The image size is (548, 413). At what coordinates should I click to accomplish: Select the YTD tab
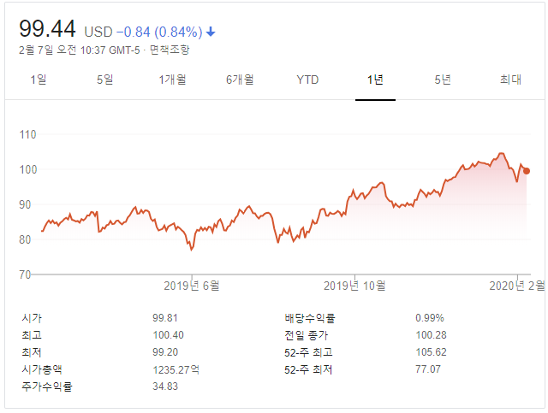pyautogui.click(x=307, y=80)
